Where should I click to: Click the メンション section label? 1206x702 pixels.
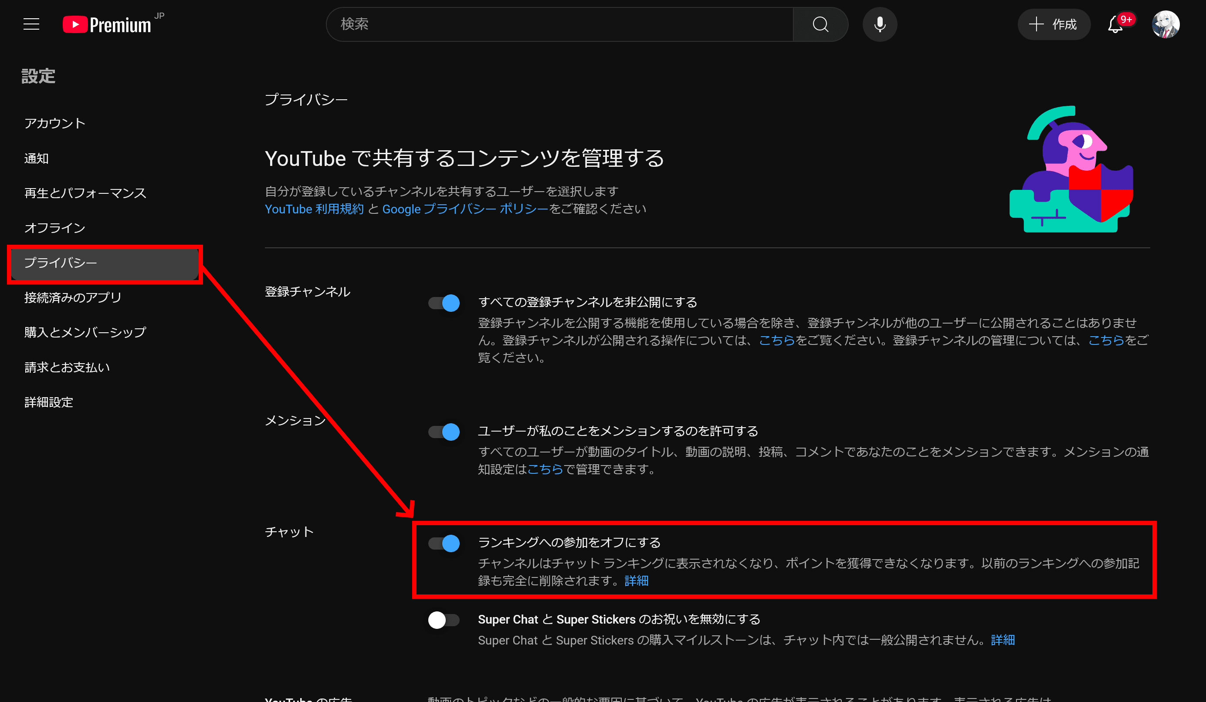295,420
